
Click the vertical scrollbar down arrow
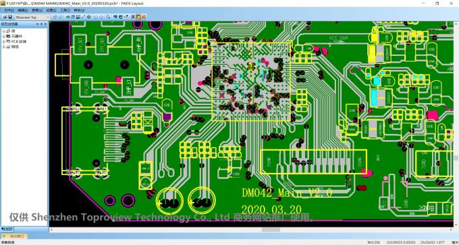pyautogui.click(x=456, y=225)
